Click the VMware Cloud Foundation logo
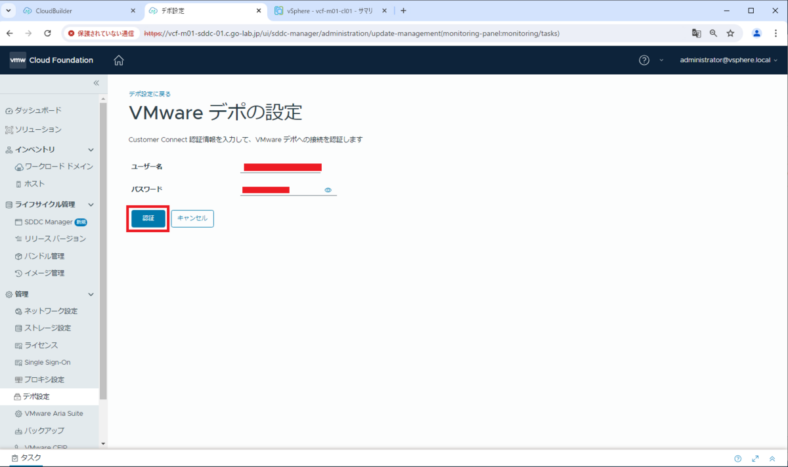The height and width of the screenshot is (467, 788). coord(51,60)
